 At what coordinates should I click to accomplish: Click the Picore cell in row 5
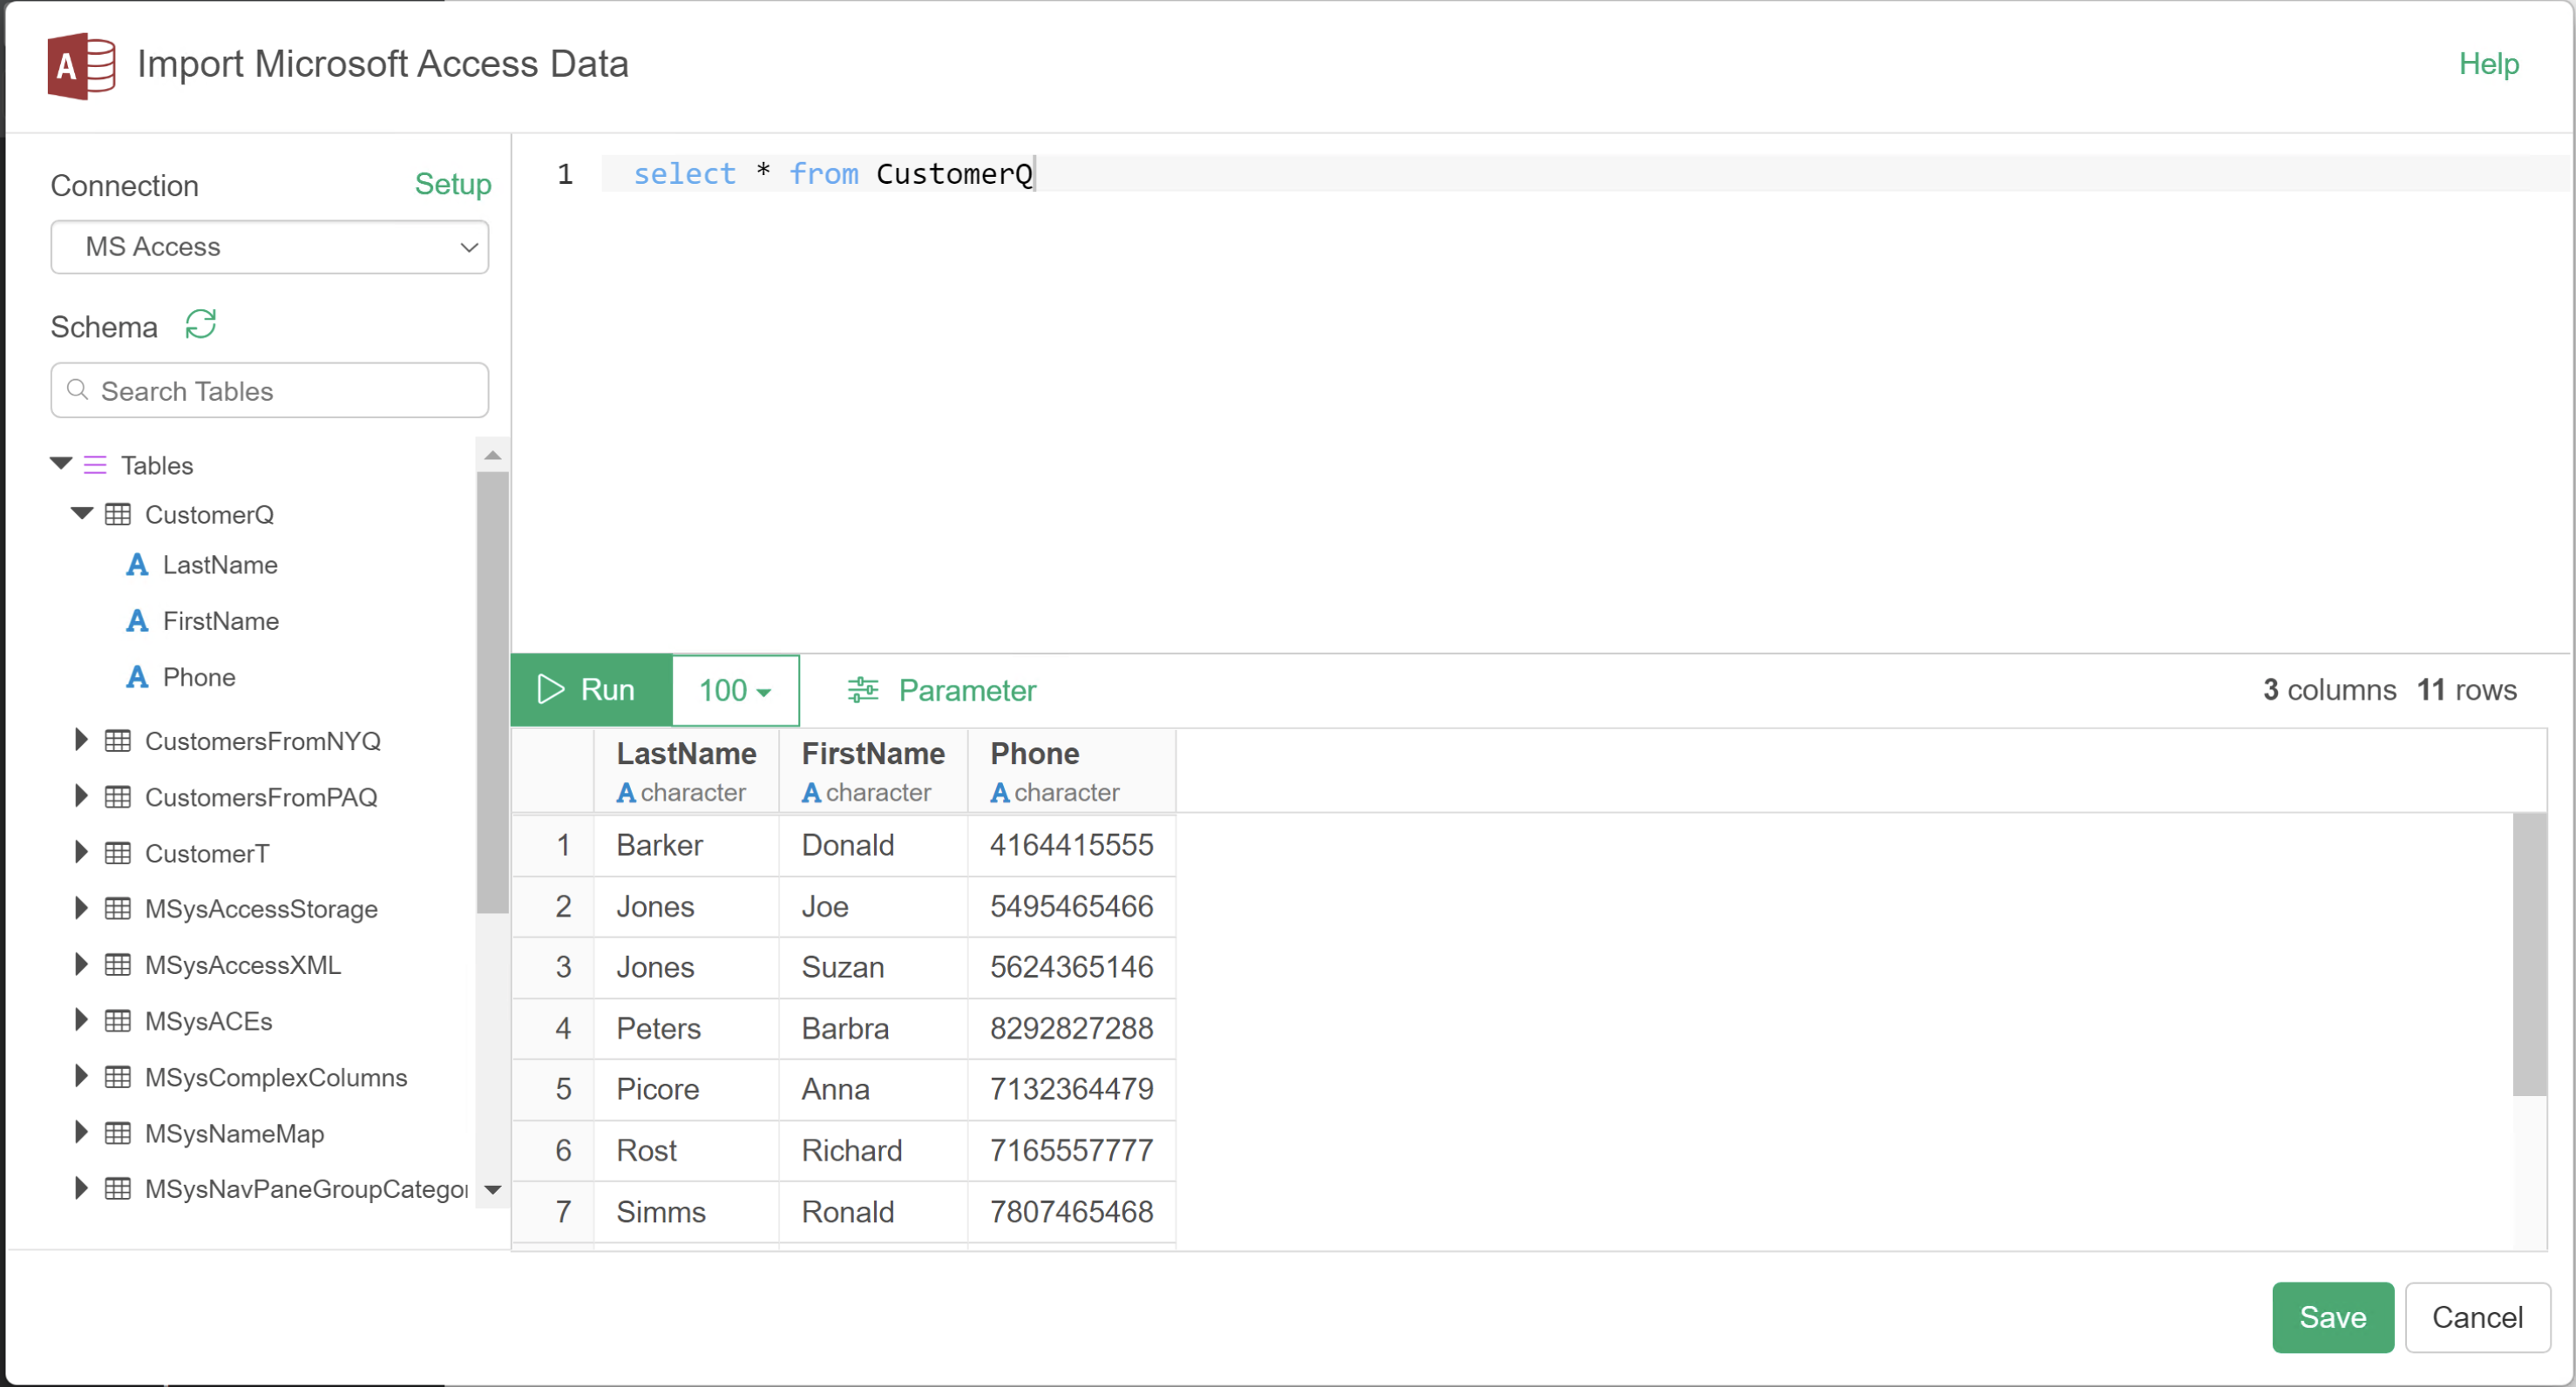(x=686, y=1089)
